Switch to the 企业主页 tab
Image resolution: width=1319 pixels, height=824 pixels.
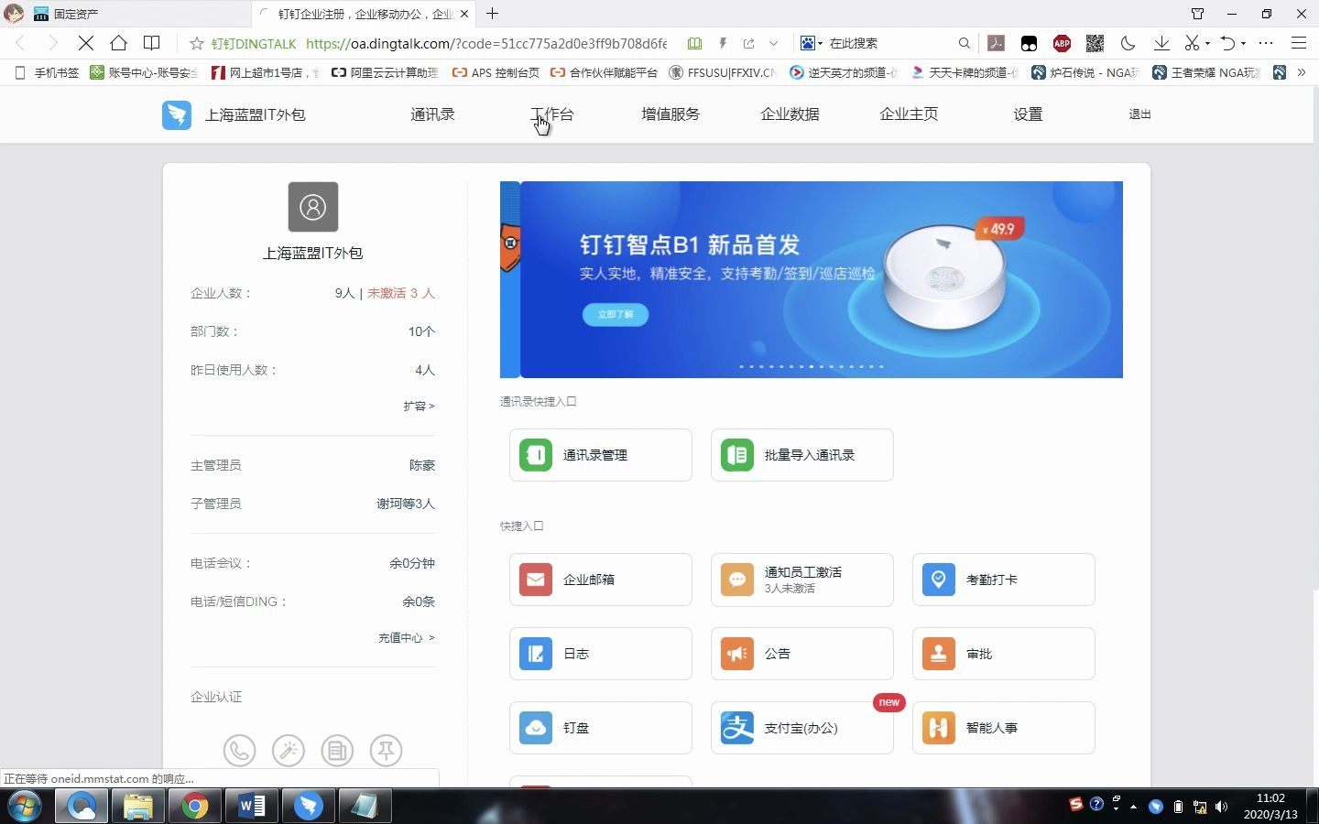[909, 114]
